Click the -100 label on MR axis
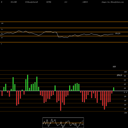 (125, 113)
